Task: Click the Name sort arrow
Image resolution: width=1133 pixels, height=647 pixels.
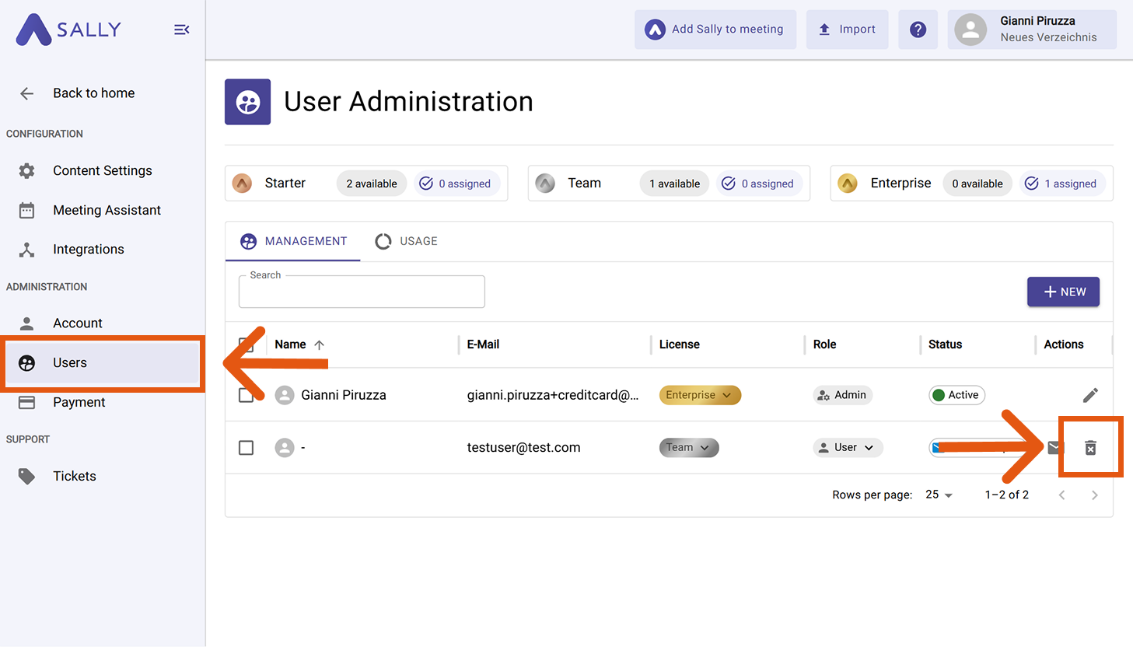Action: pyautogui.click(x=319, y=344)
